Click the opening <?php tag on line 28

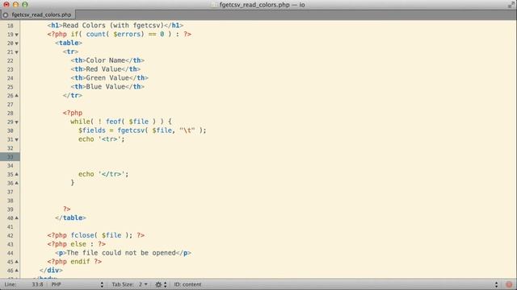73,113
